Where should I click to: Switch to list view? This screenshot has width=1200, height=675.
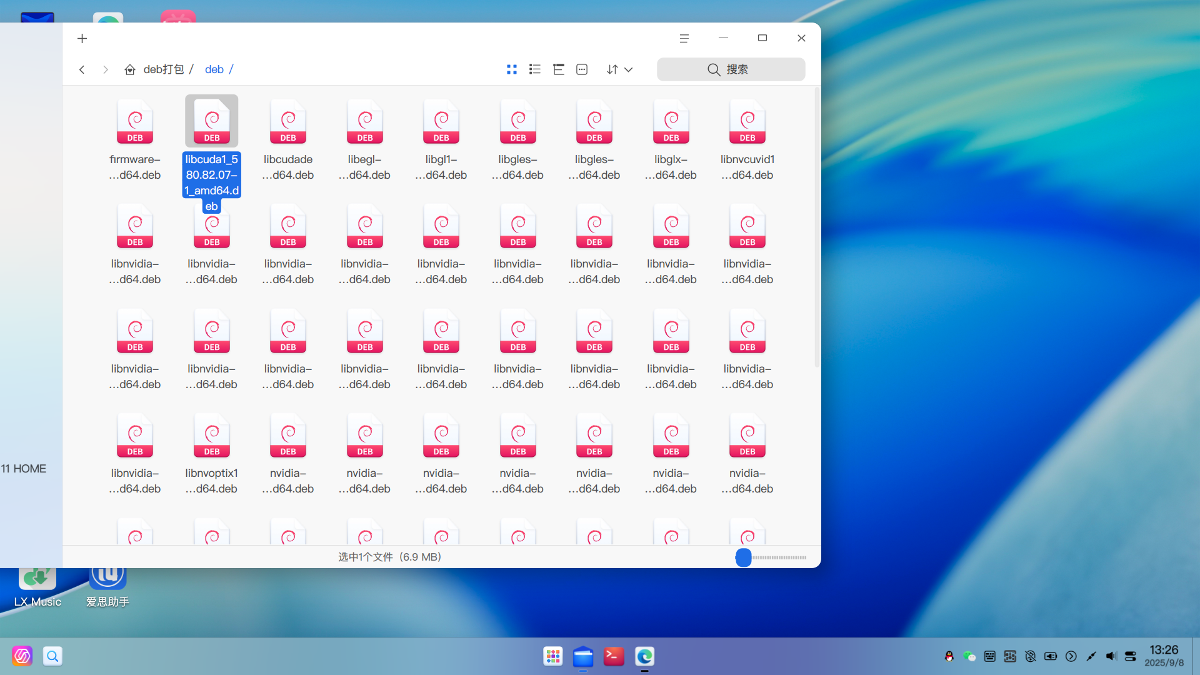click(535, 69)
